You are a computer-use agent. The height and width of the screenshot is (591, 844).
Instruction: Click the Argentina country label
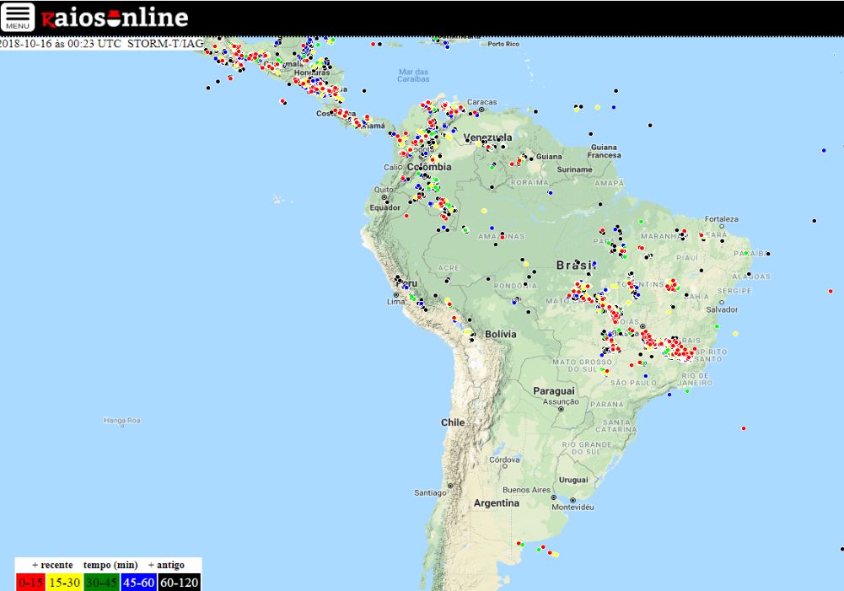point(496,502)
